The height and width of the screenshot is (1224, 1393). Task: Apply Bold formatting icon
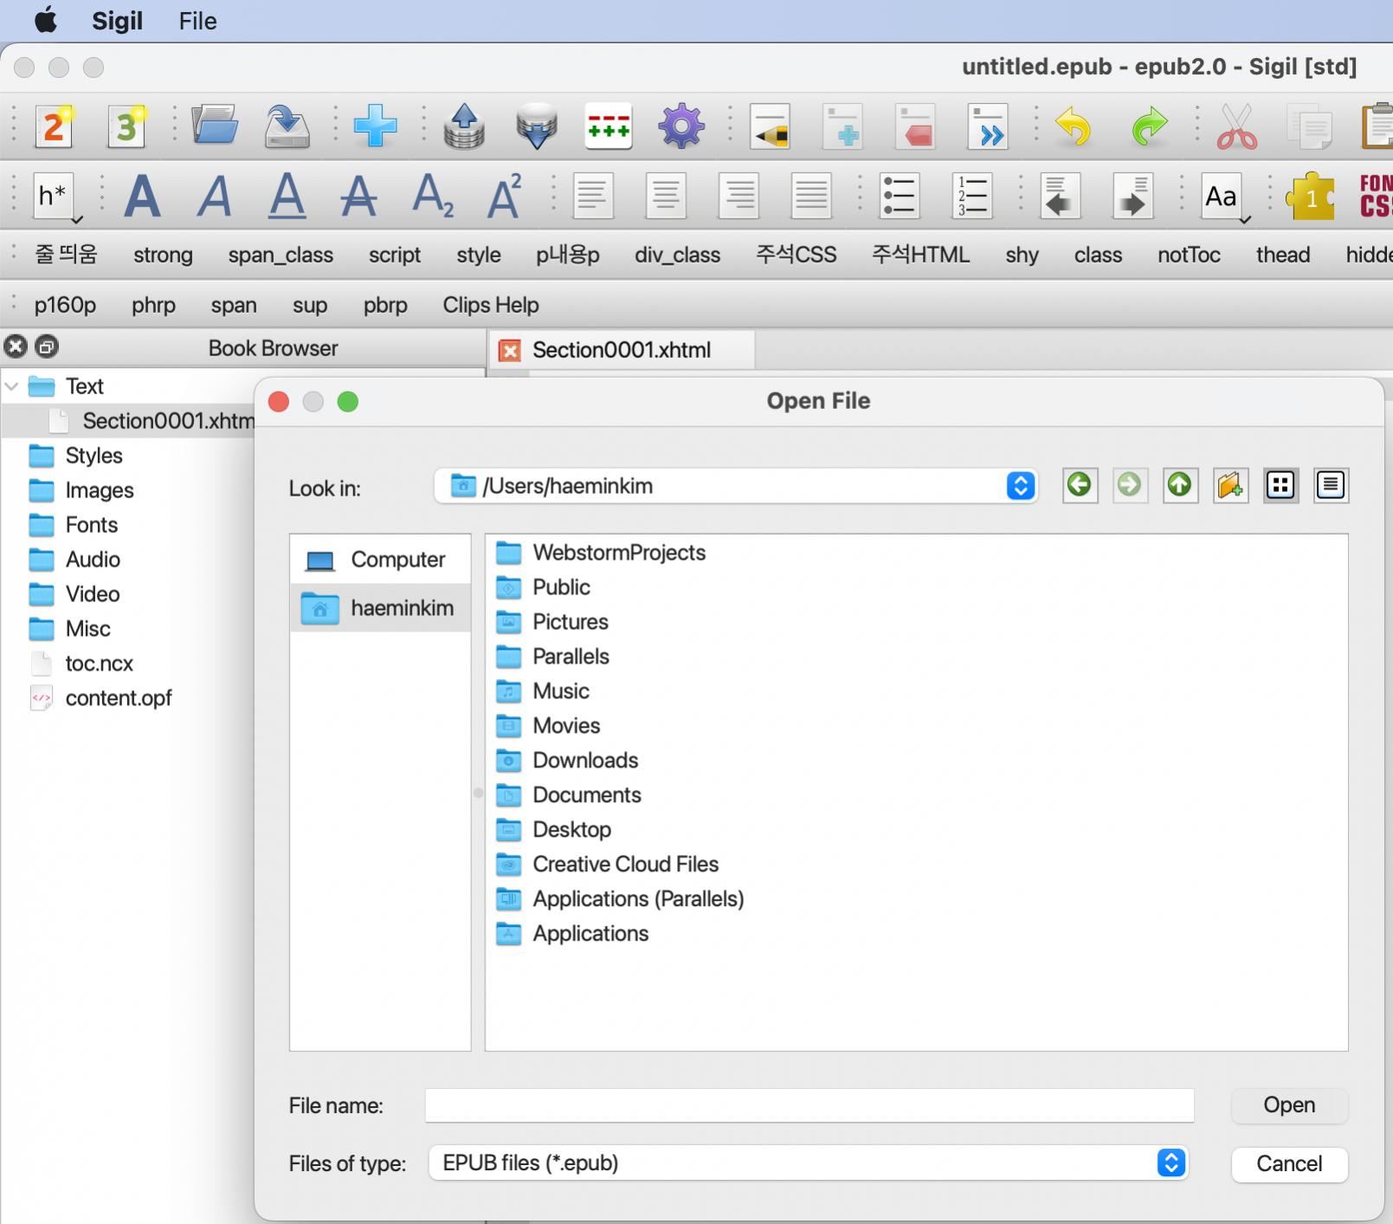(143, 196)
